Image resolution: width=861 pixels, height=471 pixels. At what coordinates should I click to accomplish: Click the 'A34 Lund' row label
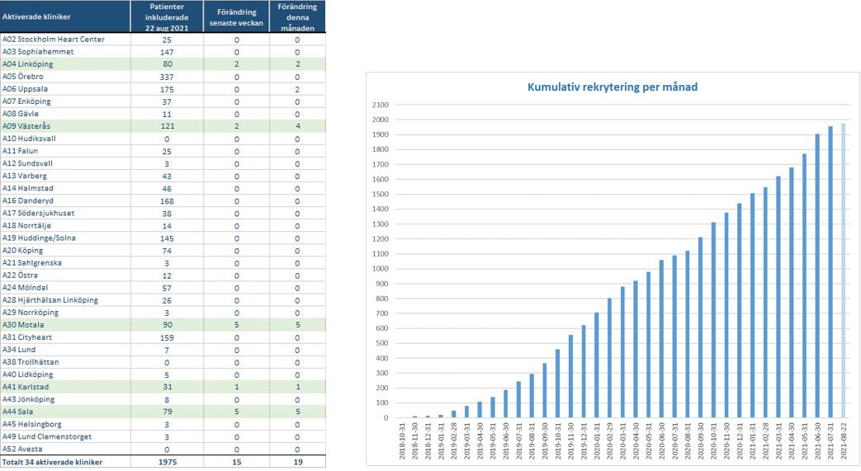[x=19, y=350]
